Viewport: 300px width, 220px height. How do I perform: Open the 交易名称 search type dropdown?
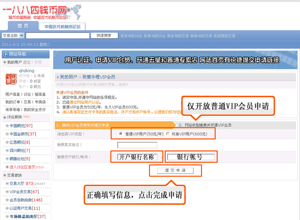22,36
